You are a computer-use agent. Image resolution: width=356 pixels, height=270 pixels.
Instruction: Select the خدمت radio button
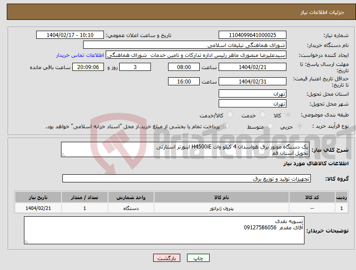tap(262, 115)
